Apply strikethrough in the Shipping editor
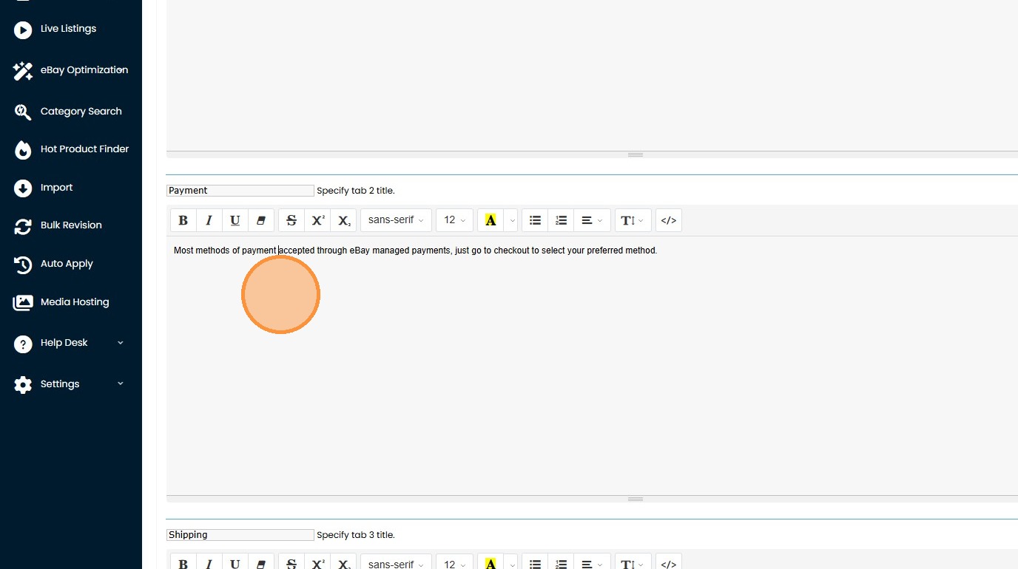The height and width of the screenshot is (569, 1018). coord(291,564)
